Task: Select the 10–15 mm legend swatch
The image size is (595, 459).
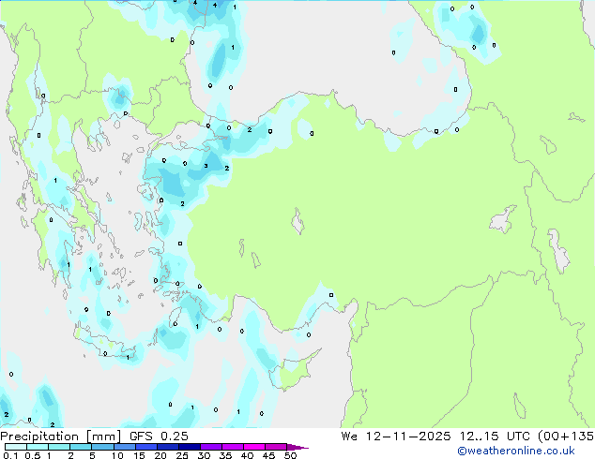Action: pyautogui.click(x=124, y=447)
